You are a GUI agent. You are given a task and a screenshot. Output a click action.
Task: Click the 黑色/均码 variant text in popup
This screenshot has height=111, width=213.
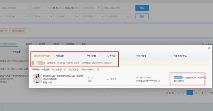pos(47,82)
